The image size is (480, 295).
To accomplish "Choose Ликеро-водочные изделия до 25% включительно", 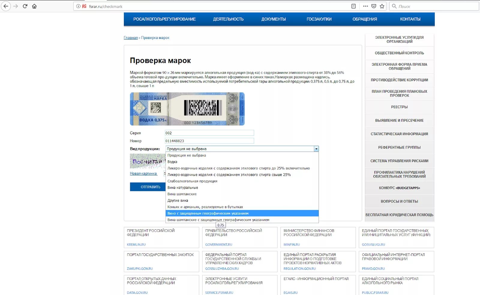I will coord(242,168).
